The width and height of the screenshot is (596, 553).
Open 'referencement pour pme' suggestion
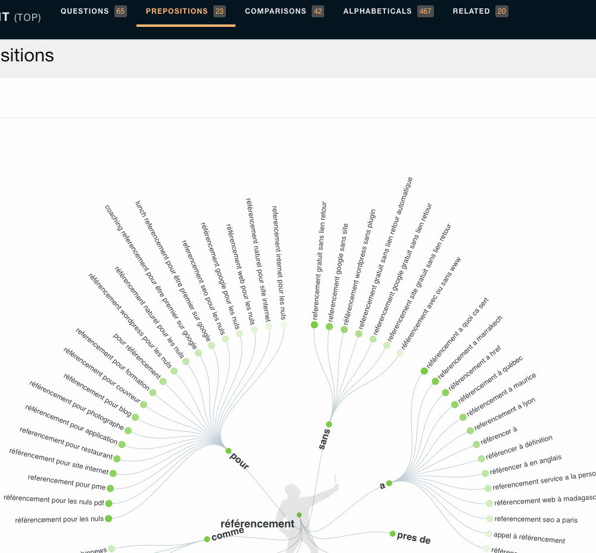pyautogui.click(x=66, y=481)
